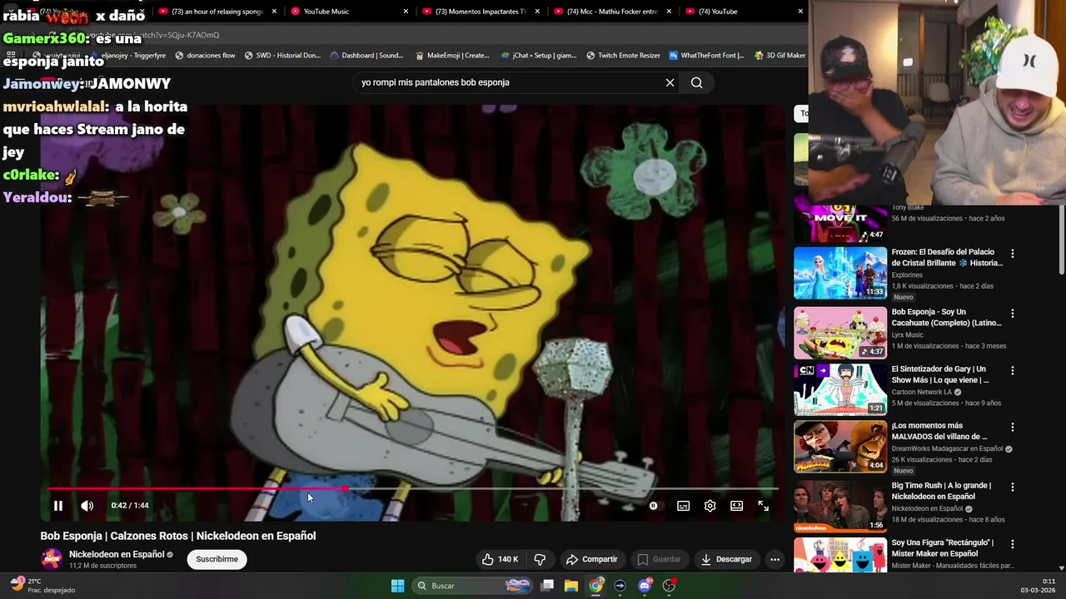Mute the video using the volume icon

pos(87,506)
